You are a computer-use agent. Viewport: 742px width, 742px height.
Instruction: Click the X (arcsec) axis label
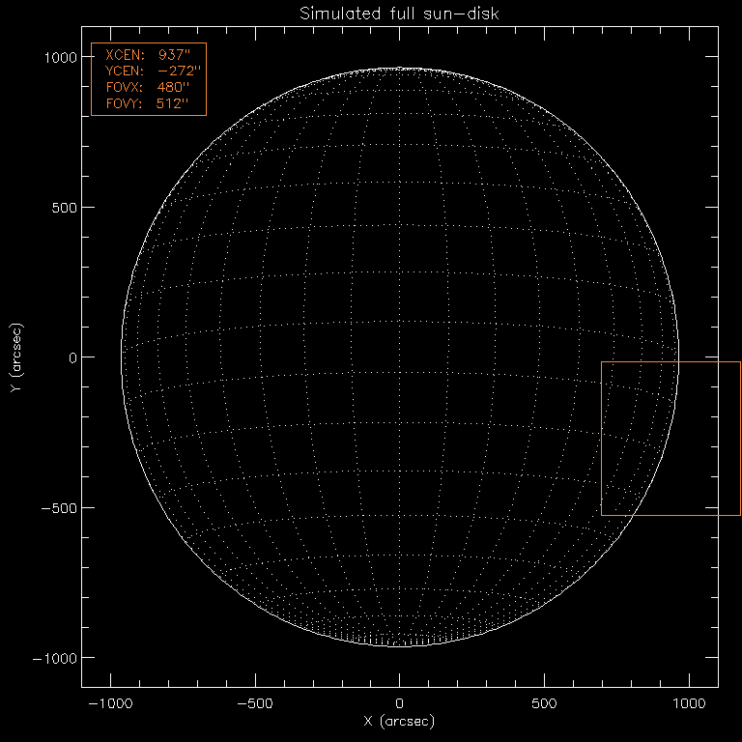pyautogui.click(x=400, y=722)
